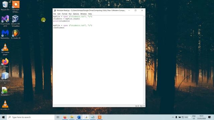Open the notification Action Center
Image resolution: width=214 pixels, height=120 pixels.
point(210,117)
